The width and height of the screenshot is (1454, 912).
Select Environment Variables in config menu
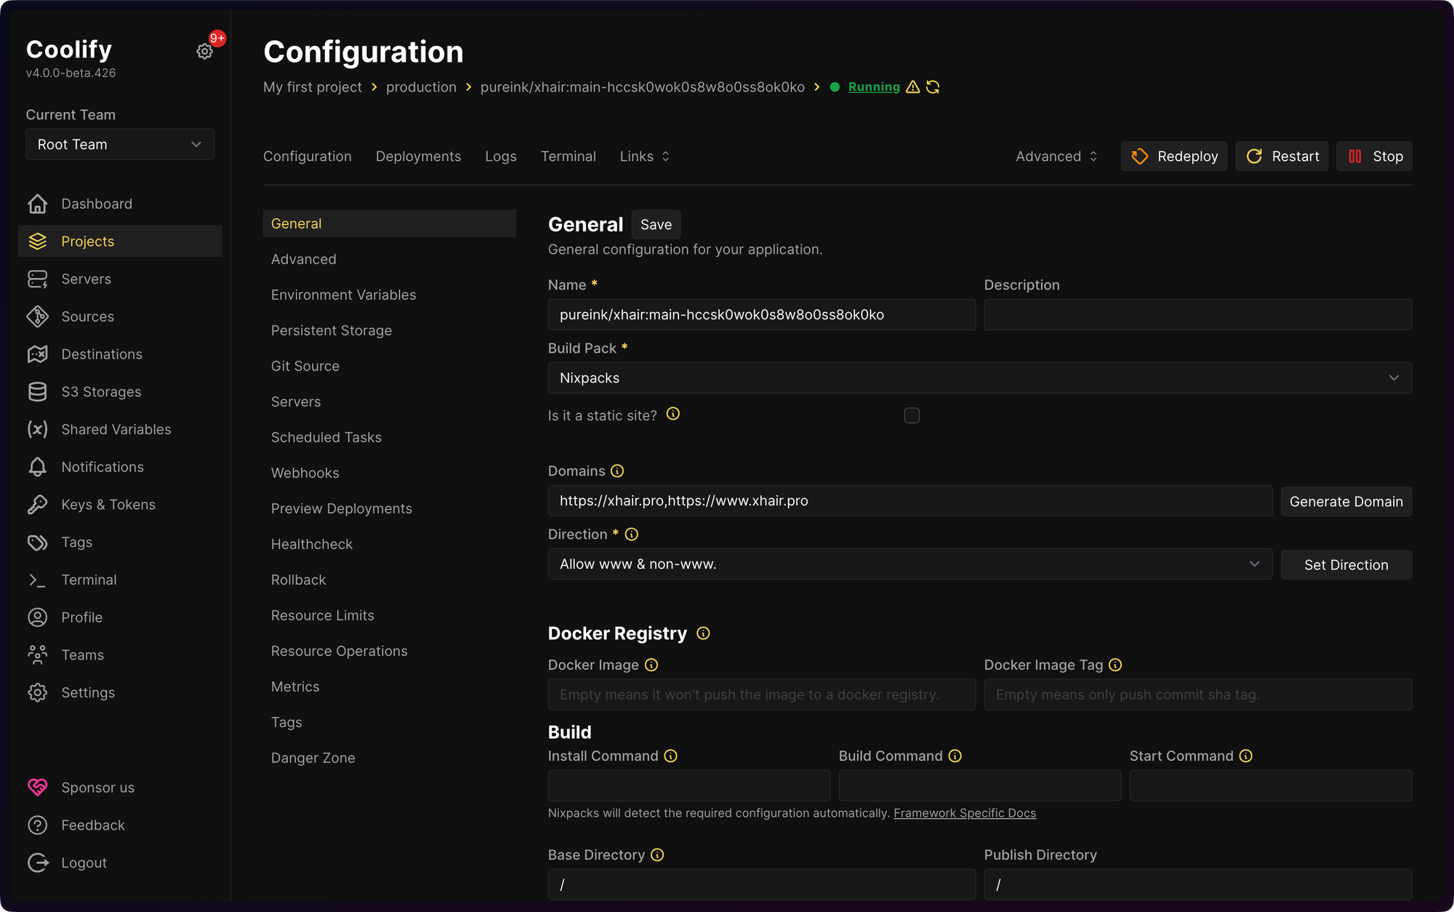344,295
